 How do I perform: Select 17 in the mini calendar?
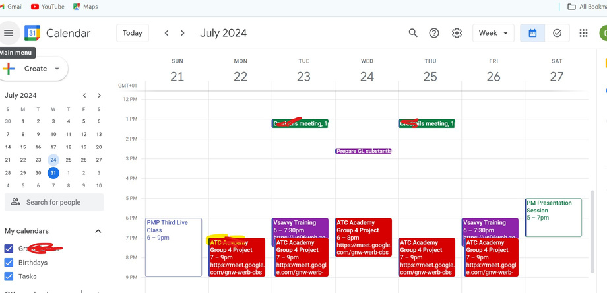53,147
